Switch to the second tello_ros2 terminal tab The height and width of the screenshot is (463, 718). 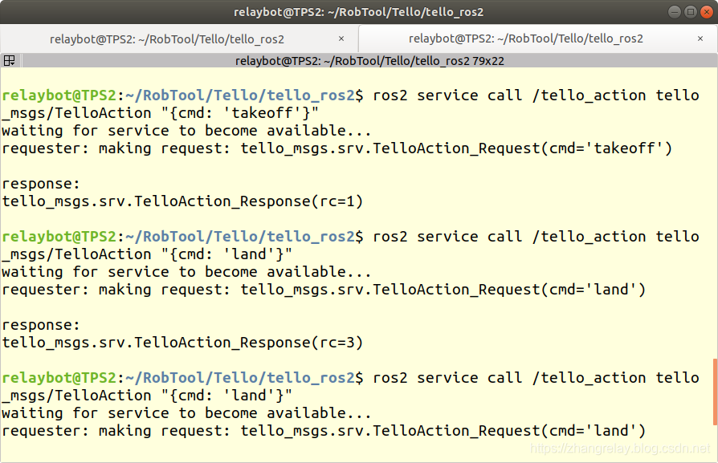coord(526,39)
